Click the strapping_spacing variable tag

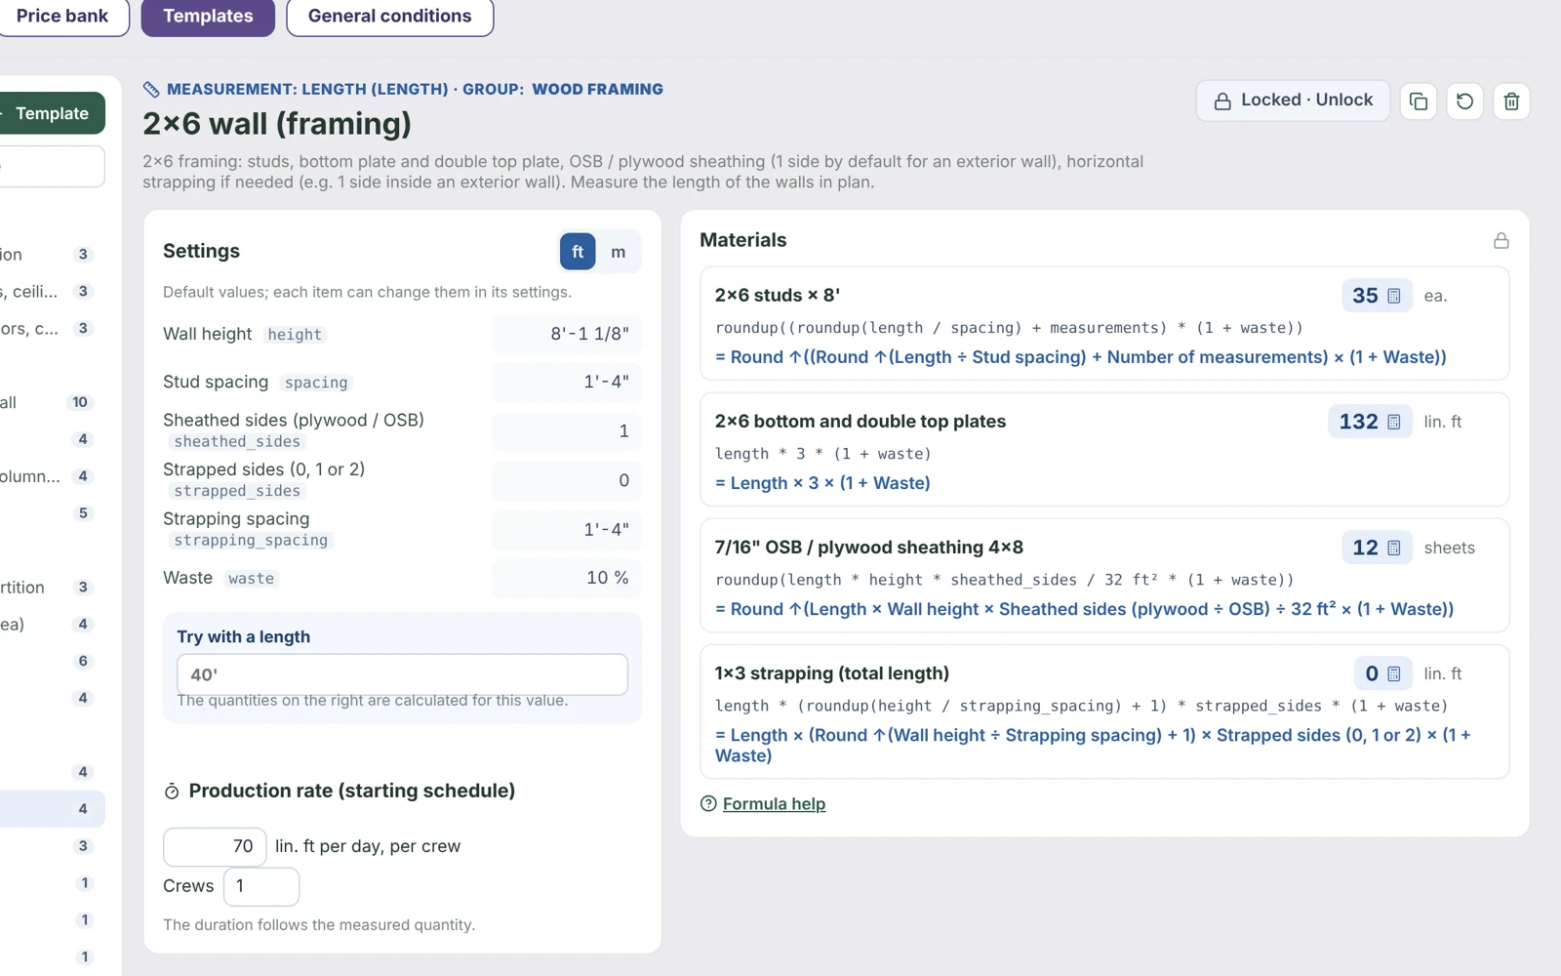(251, 541)
